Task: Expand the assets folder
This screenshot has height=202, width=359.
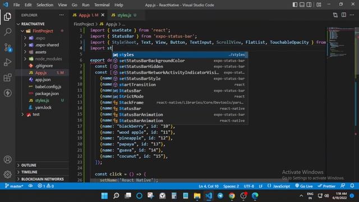Action: 25,52
